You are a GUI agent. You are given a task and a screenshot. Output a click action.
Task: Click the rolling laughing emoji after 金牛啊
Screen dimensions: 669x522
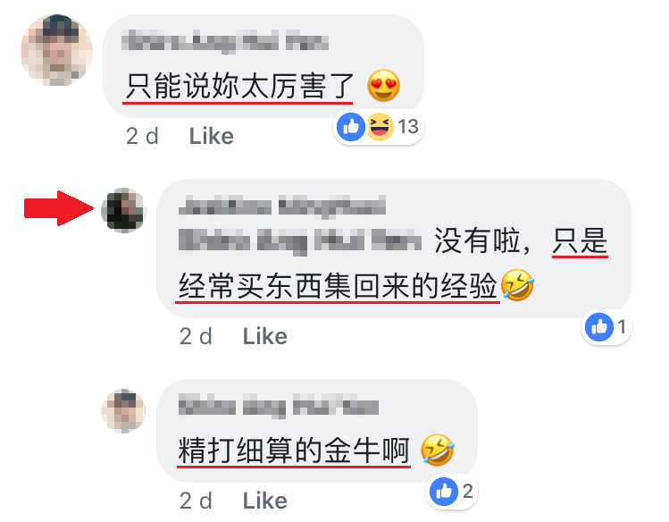[x=438, y=450]
